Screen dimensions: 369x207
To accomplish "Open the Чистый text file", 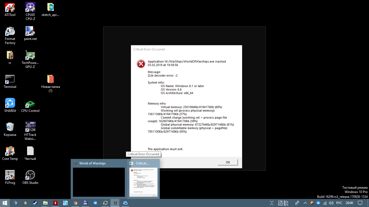I will 30,153.
